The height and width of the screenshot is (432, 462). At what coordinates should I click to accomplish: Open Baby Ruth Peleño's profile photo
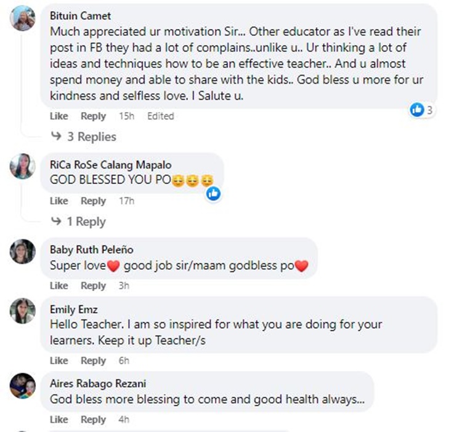tap(24, 251)
